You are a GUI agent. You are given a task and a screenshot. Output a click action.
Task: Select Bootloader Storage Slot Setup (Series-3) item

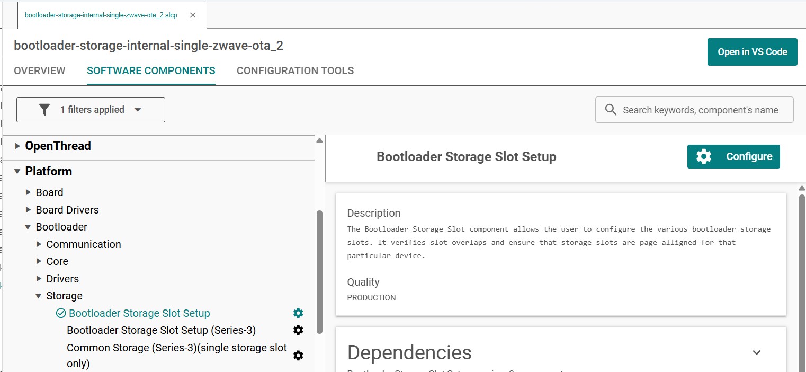tap(161, 330)
